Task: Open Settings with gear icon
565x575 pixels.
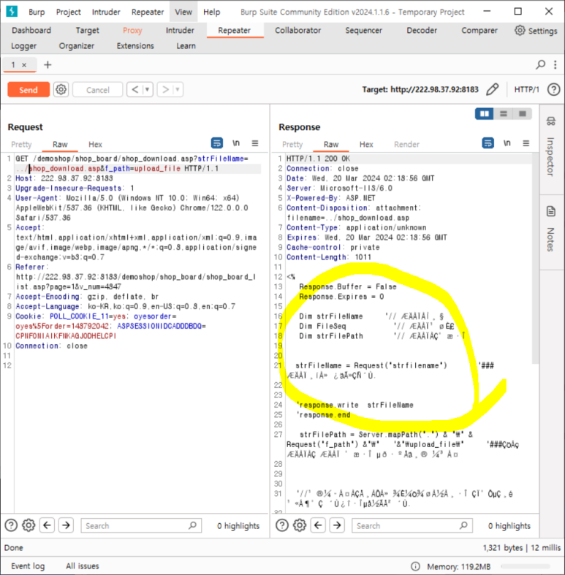Action: pyautogui.click(x=536, y=31)
